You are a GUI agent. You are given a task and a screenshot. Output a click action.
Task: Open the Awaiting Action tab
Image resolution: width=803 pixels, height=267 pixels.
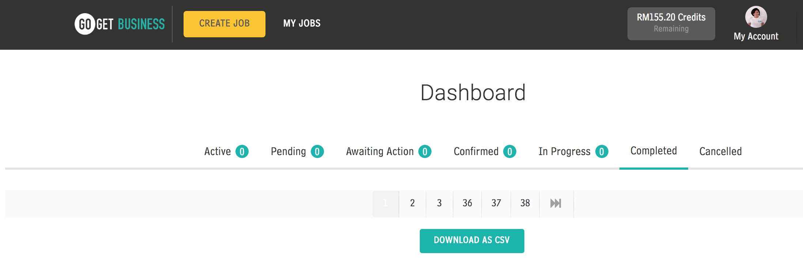click(380, 151)
